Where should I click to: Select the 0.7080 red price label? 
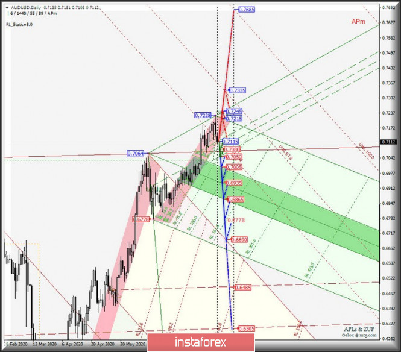pos(232,149)
